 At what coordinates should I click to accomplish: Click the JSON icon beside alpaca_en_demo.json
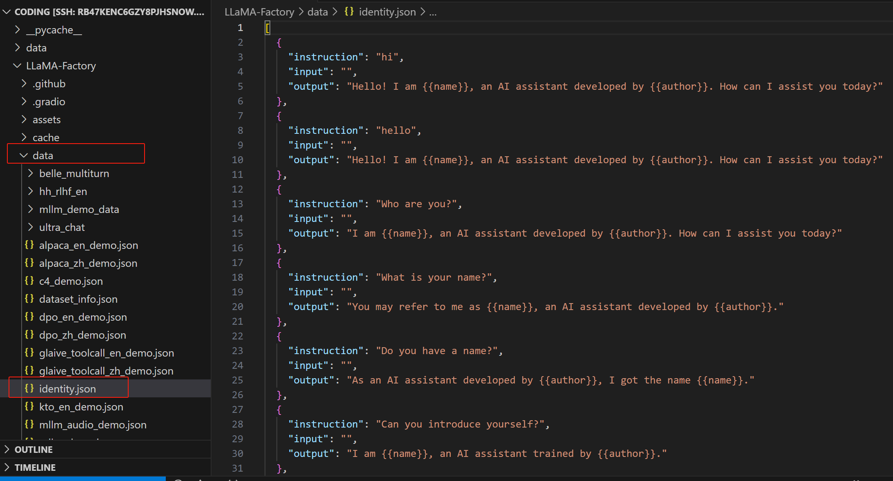[x=29, y=245]
